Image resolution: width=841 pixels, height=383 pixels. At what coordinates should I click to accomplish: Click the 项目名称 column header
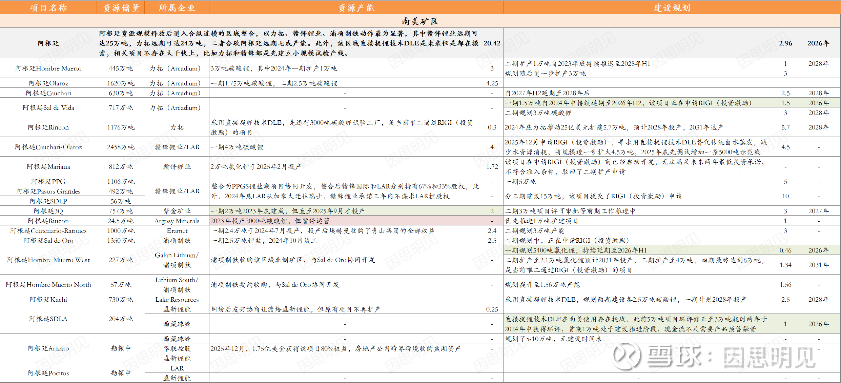48,7
